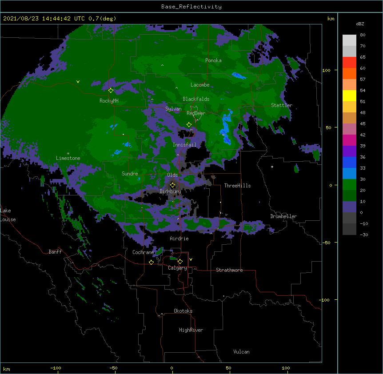The width and height of the screenshot is (383, 374).
Task: Click the Olds label
Action: coord(172,175)
